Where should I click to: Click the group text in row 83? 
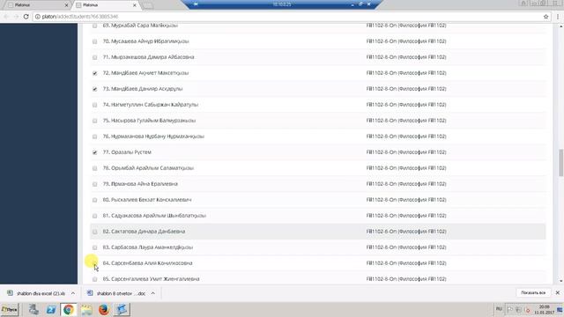(406, 247)
